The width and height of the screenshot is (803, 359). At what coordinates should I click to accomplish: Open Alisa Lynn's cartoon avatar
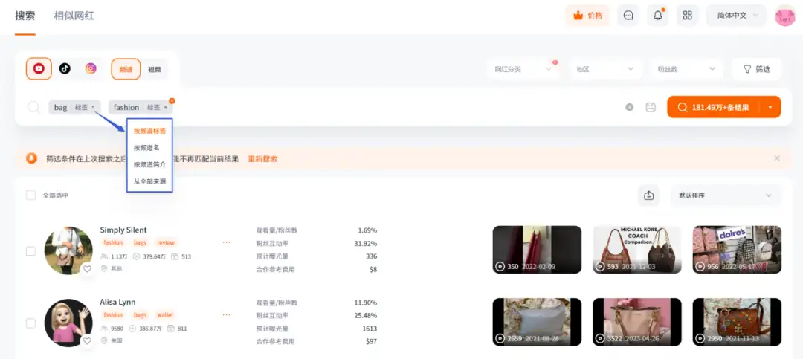point(68,323)
